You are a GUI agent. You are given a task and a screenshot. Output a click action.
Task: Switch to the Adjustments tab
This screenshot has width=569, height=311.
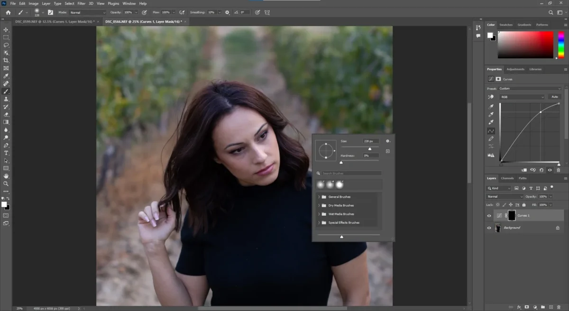point(515,69)
